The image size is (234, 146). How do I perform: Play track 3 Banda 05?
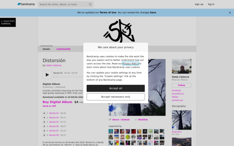pyautogui.click(x=44, y=122)
